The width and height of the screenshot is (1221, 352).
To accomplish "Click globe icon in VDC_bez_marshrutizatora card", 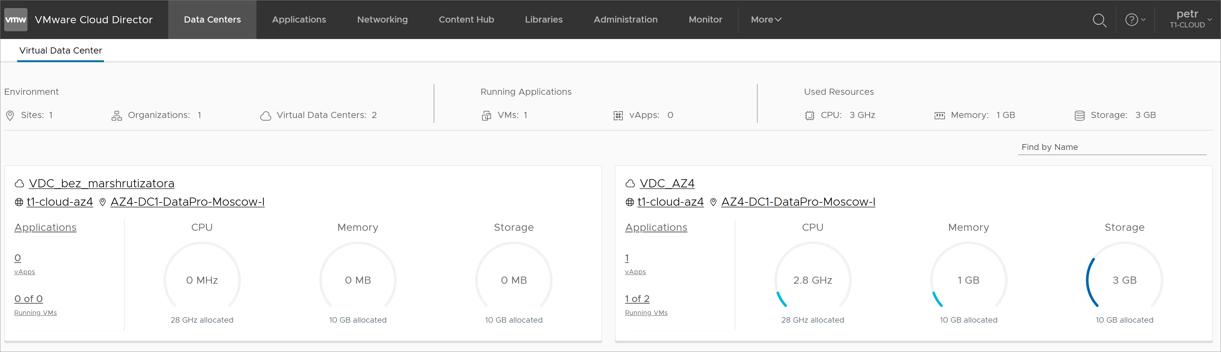I will pos(19,202).
